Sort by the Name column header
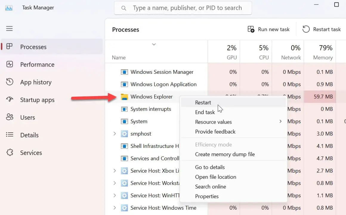 coord(157,52)
